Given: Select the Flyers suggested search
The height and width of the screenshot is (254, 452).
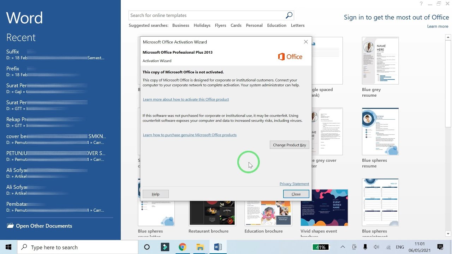Looking at the screenshot, I should [x=220, y=25].
